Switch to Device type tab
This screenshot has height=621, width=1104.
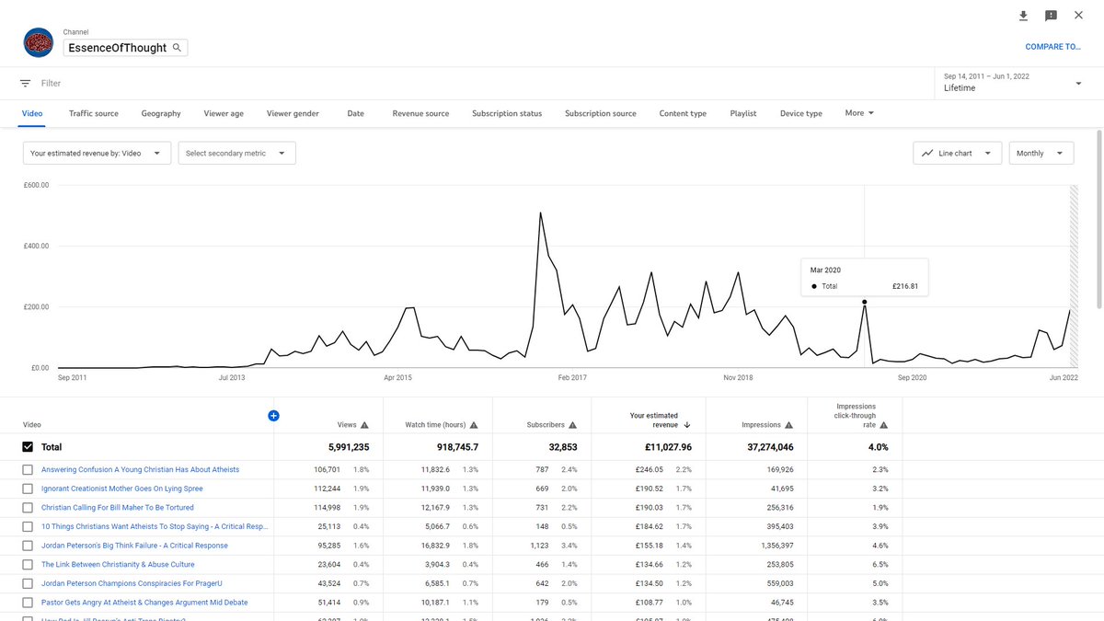click(801, 113)
